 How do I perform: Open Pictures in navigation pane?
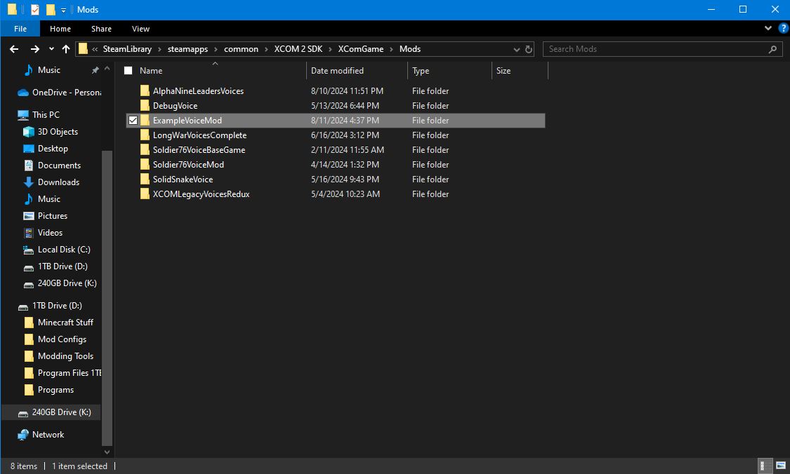53,215
